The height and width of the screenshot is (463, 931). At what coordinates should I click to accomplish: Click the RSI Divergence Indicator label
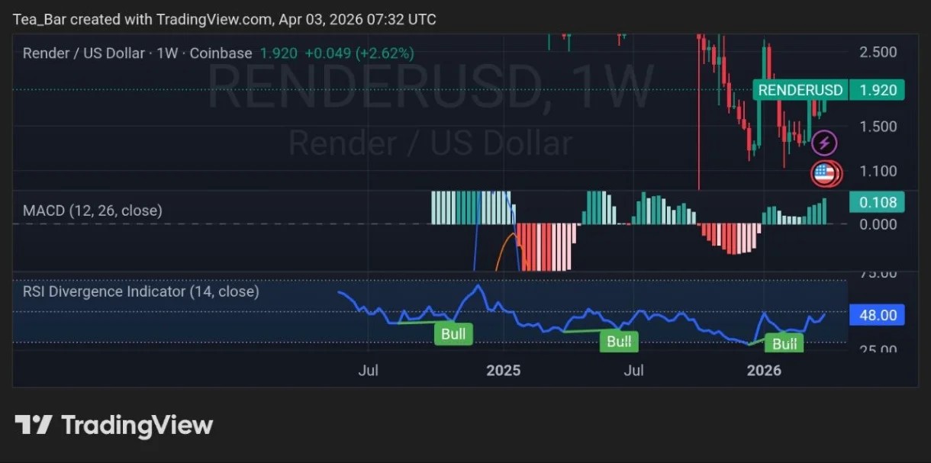click(x=140, y=291)
